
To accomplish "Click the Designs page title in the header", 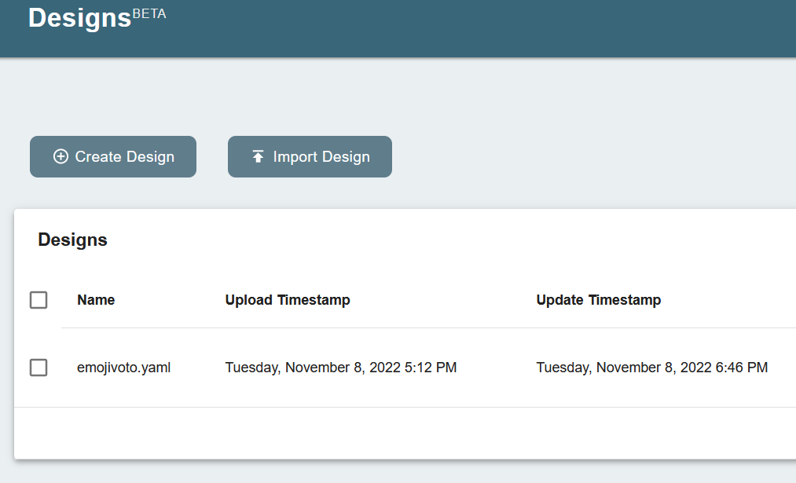I will click(x=78, y=18).
